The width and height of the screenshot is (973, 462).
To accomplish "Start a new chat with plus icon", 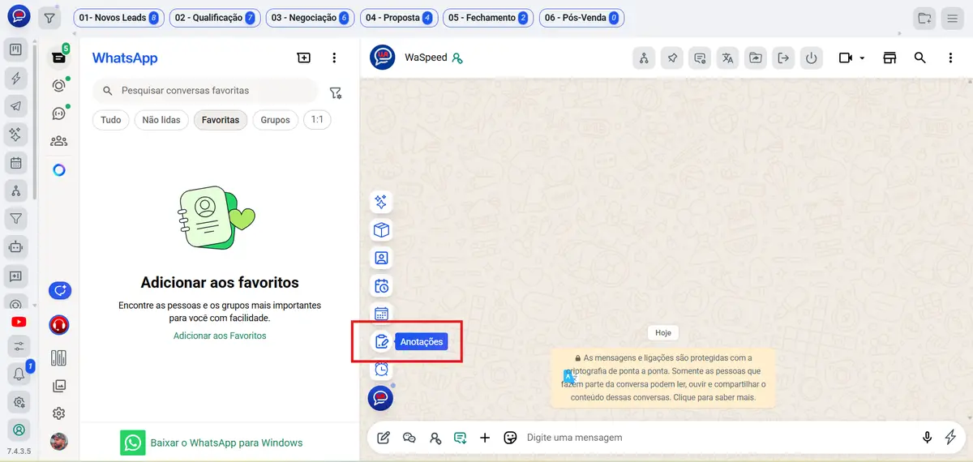I will [303, 58].
